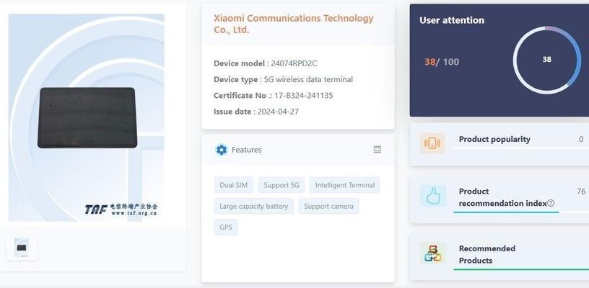Open the Product popularity card
The height and width of the screenshot is (288, 589).
coord(494,140)
